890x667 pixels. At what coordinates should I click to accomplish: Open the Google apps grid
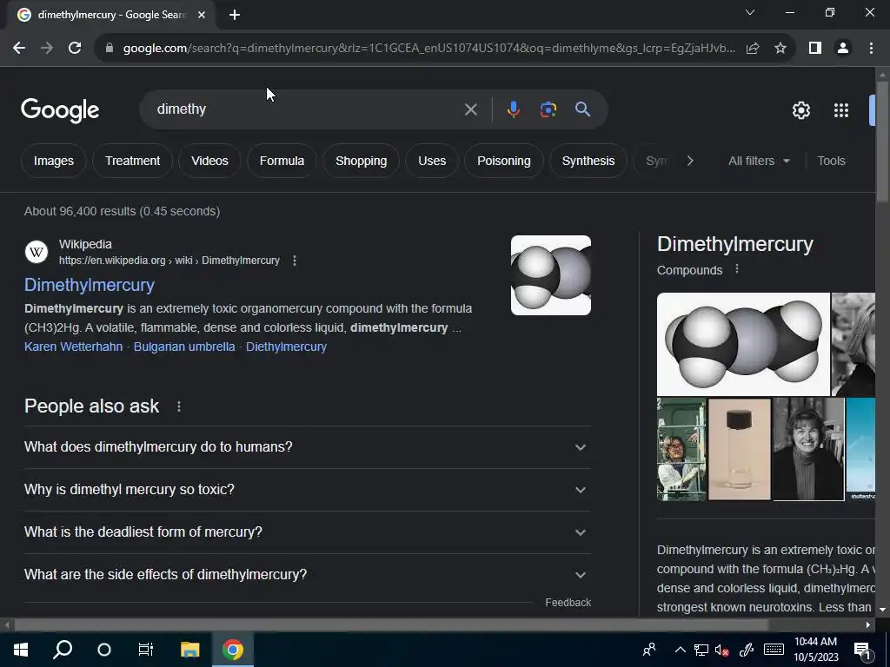point(841,110)
